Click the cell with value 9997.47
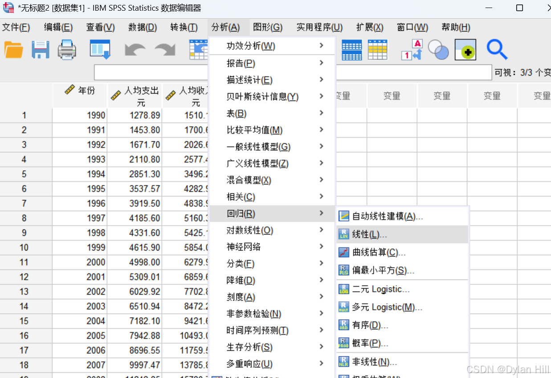 135,365
